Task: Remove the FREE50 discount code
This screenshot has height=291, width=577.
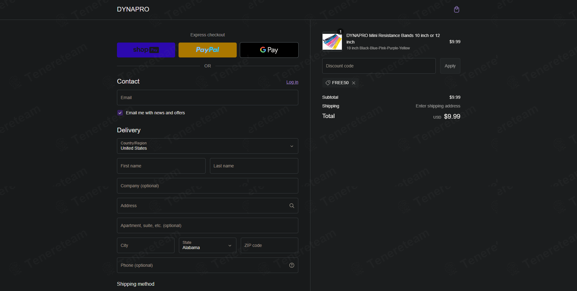Action: (354, 83)
